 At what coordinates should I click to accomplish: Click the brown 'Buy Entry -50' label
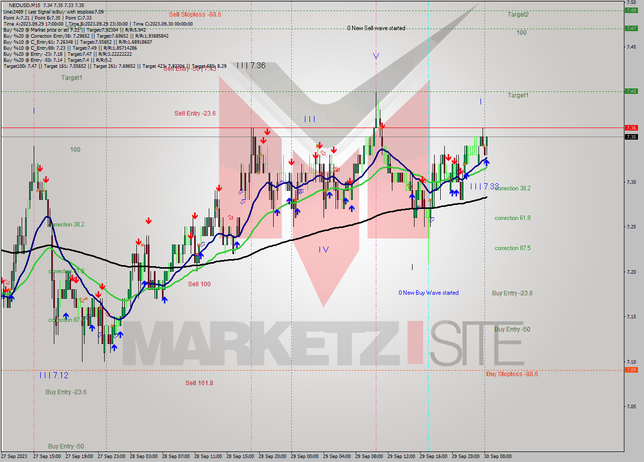(512, 329)
